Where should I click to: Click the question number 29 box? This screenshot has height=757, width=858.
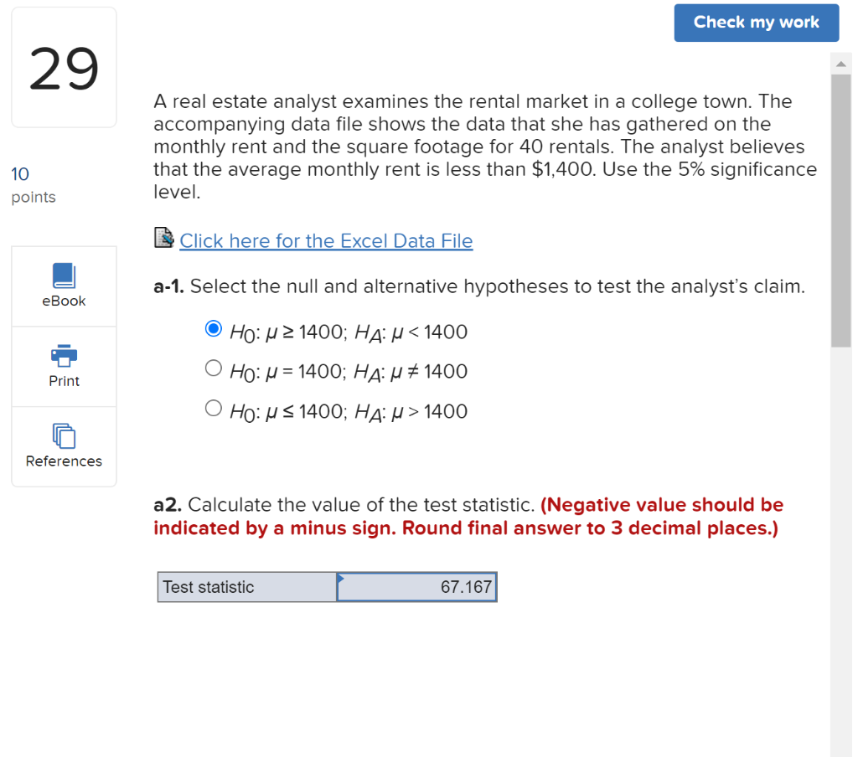pos(64,66)
